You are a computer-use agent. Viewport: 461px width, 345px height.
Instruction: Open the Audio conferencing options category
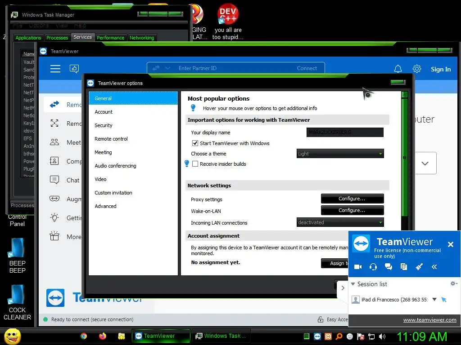click(x=133, y=166)
